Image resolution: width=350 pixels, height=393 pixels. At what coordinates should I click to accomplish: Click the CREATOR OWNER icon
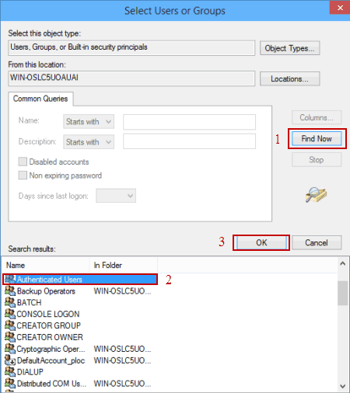pyautogui.click(x=10, y=337)
